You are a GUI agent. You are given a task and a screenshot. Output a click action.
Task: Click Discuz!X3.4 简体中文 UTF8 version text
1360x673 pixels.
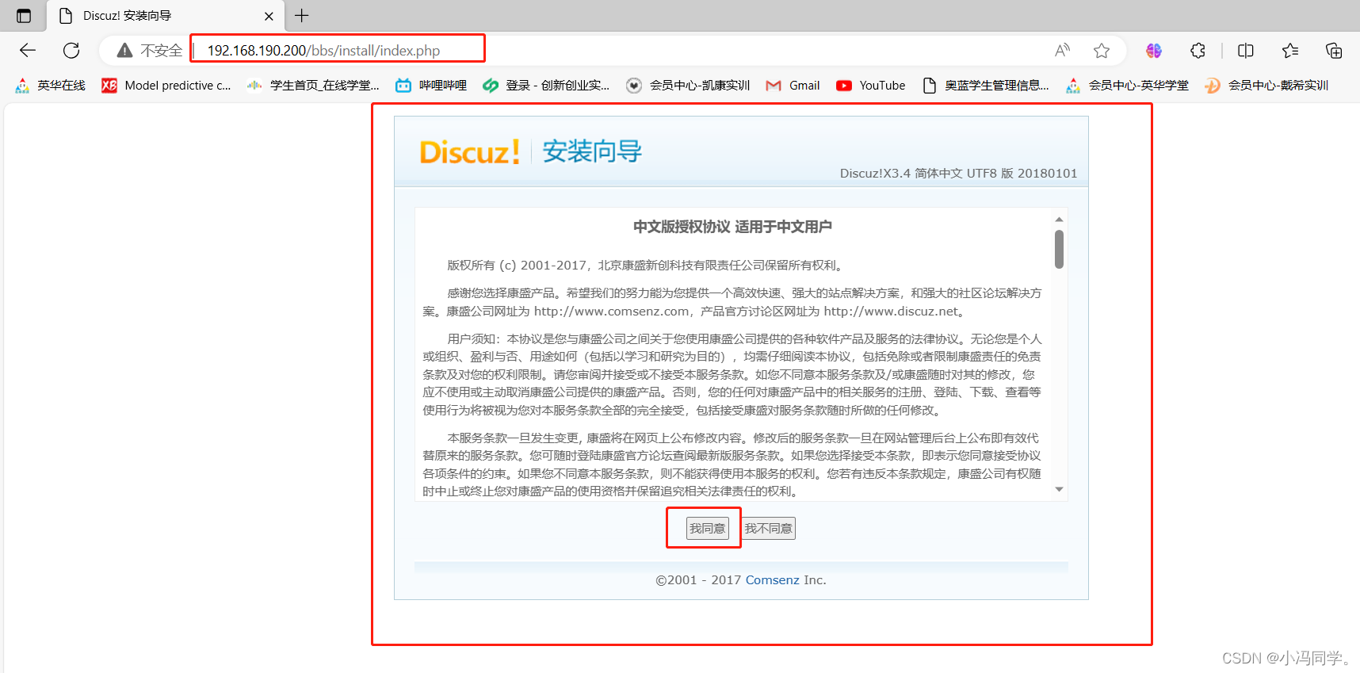[x=958, y=174]
